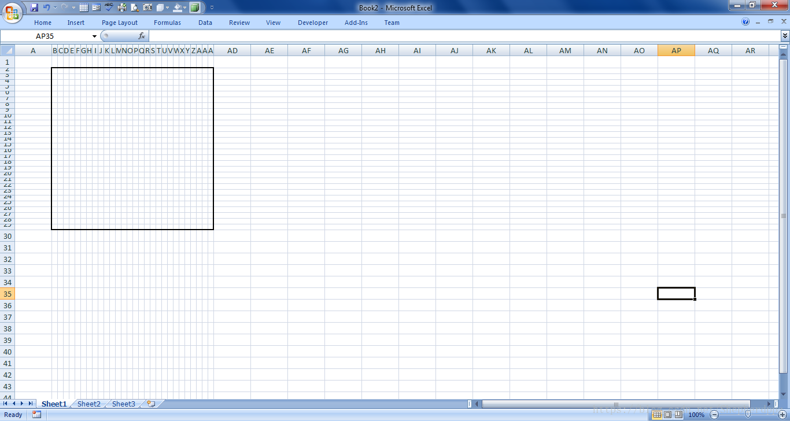The width and height of the screenshot is (790, 421).
Task: Select column A header
Action: 33,51
